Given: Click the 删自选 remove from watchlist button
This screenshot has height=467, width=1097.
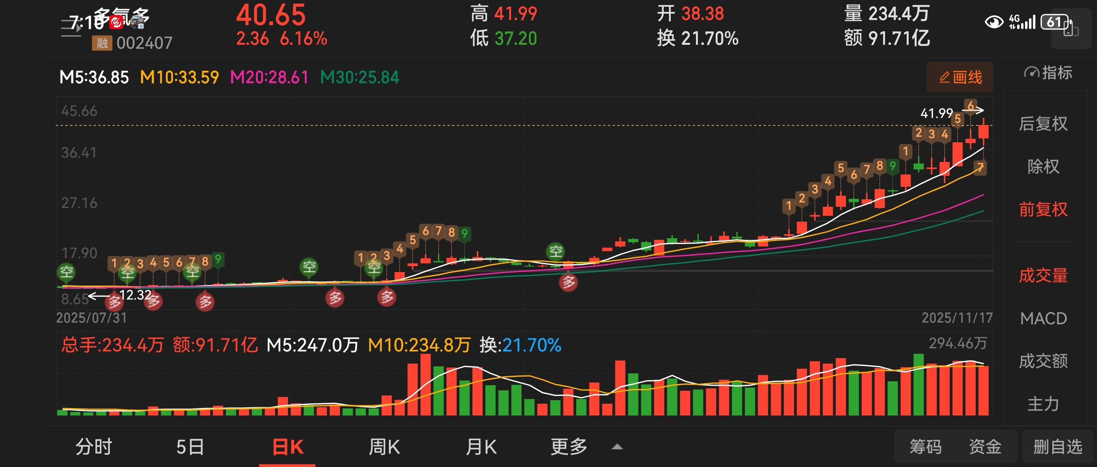Looking at the screenshot, I should 1057,447.
